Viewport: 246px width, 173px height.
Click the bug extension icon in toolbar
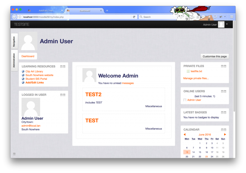pos(221,17)
